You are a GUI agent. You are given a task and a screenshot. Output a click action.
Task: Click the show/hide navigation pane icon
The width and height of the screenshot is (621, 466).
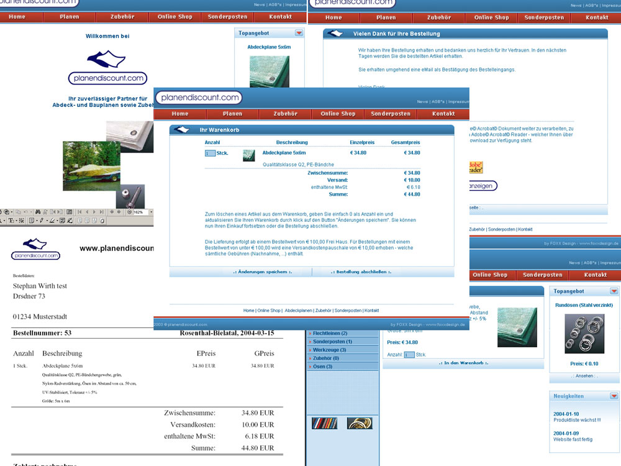click(70, 212)
